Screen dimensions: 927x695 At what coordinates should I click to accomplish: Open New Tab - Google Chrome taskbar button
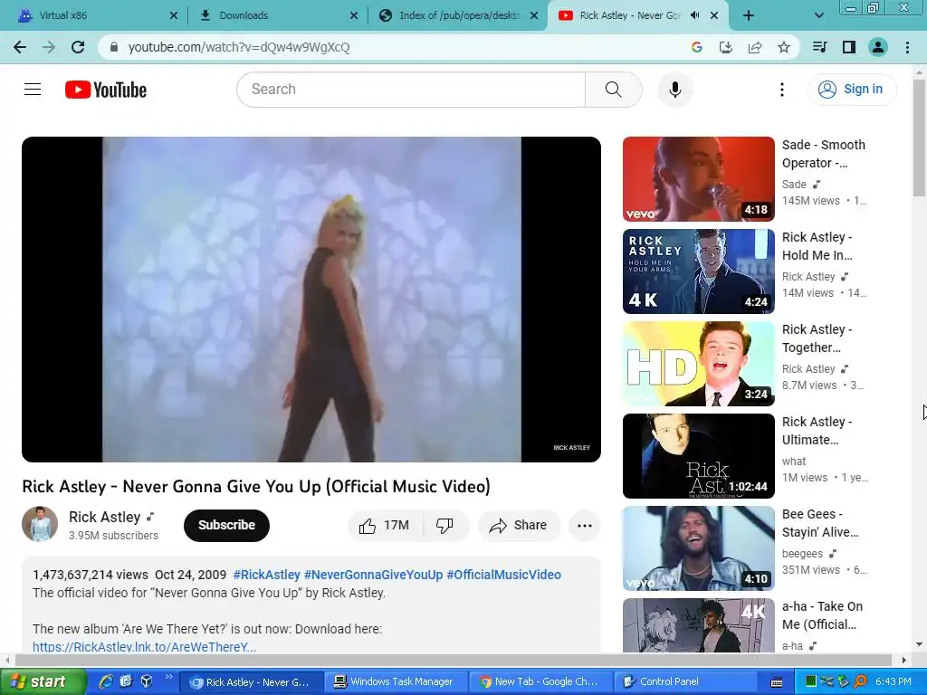(x=540, y=682)
